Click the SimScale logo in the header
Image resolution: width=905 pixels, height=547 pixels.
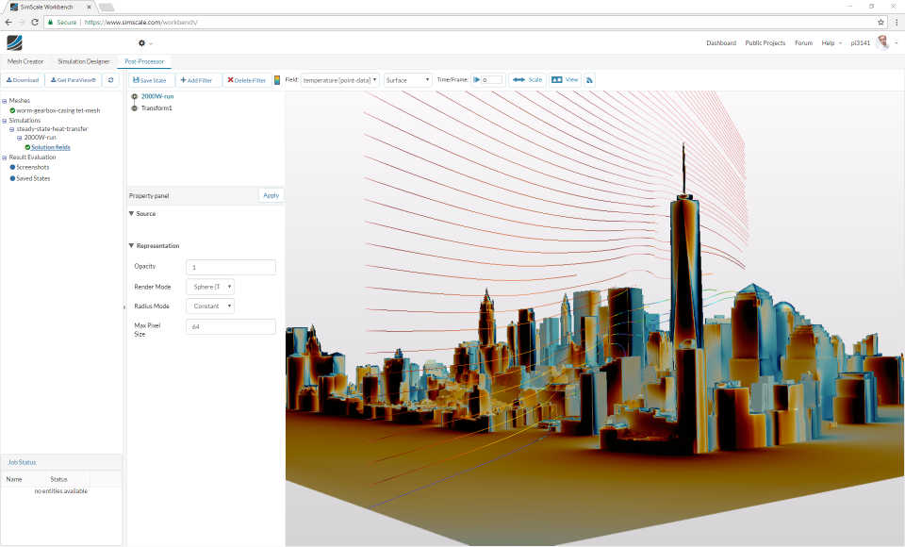coord(13,42)
